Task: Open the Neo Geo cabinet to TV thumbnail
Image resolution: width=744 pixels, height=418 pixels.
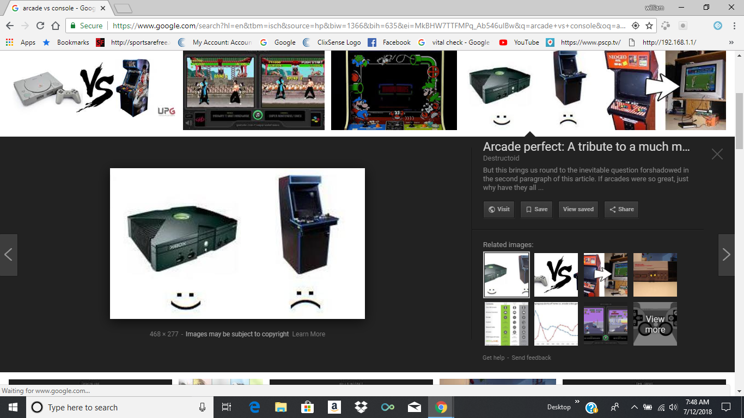Action: (x=666, y=90)
